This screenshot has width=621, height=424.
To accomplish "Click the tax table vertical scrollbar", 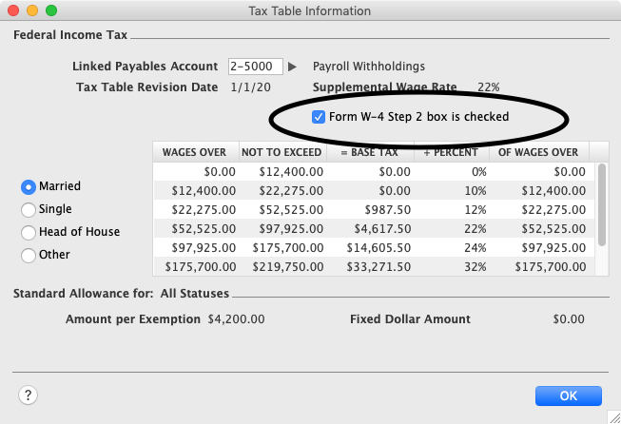I will click(x=601, y=204).
